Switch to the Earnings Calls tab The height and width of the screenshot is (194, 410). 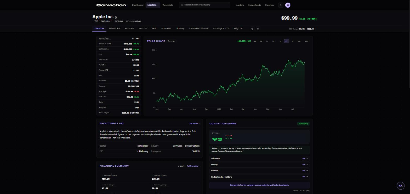tap(221, 29)
